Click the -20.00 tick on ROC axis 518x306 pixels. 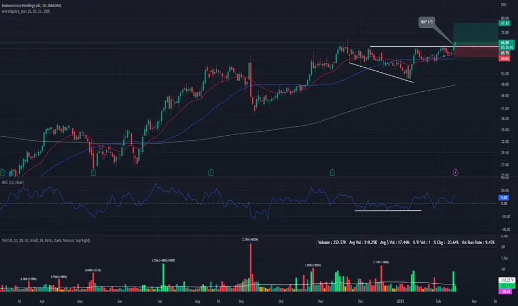tap(505, 216)
